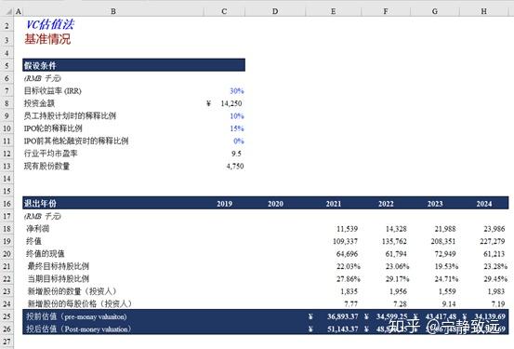Select row 16 header
The height and width of the screenshot is (349, 514).
click(x=7, y=204)
